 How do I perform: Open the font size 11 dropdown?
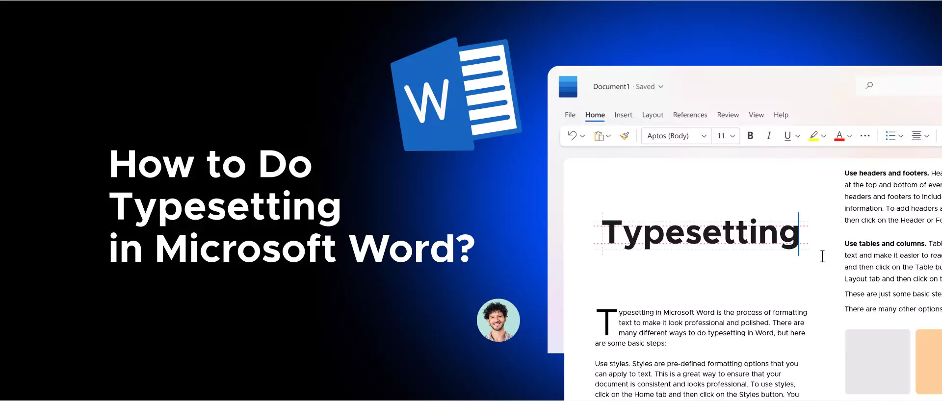click(726, 136)
